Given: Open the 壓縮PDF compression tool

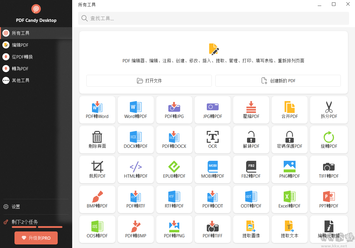Looking at the screenshot, I should 251,110.
